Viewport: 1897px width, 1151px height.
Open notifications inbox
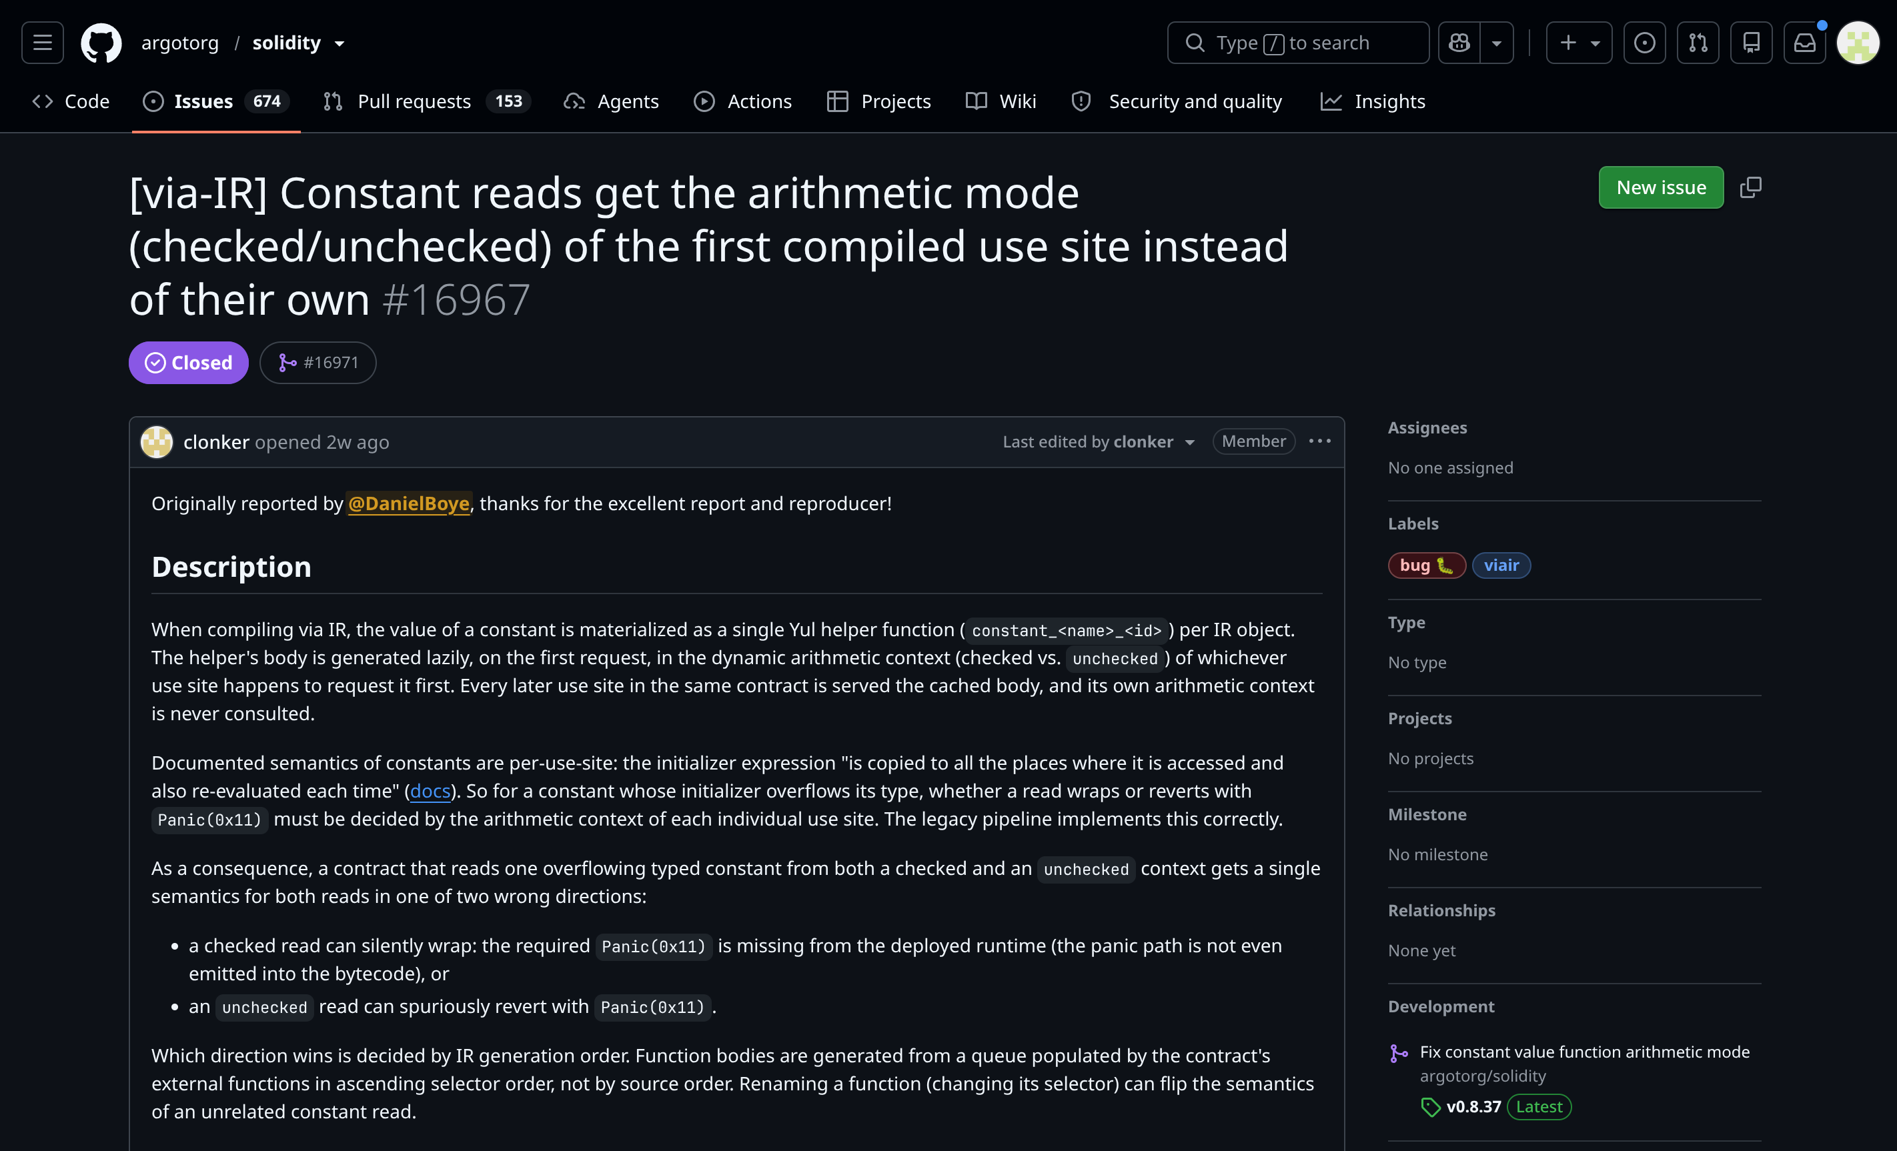point(1804,42)
